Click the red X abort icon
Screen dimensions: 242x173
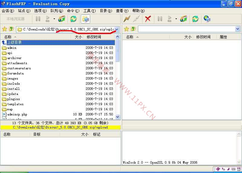click(x=148, y=19)
